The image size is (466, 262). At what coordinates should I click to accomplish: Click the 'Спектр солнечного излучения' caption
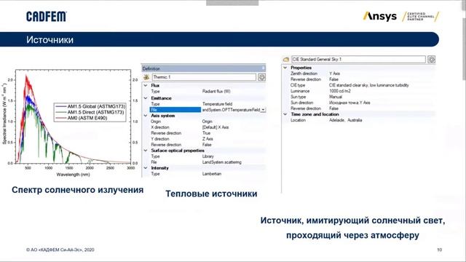click(x=78, y=190)
